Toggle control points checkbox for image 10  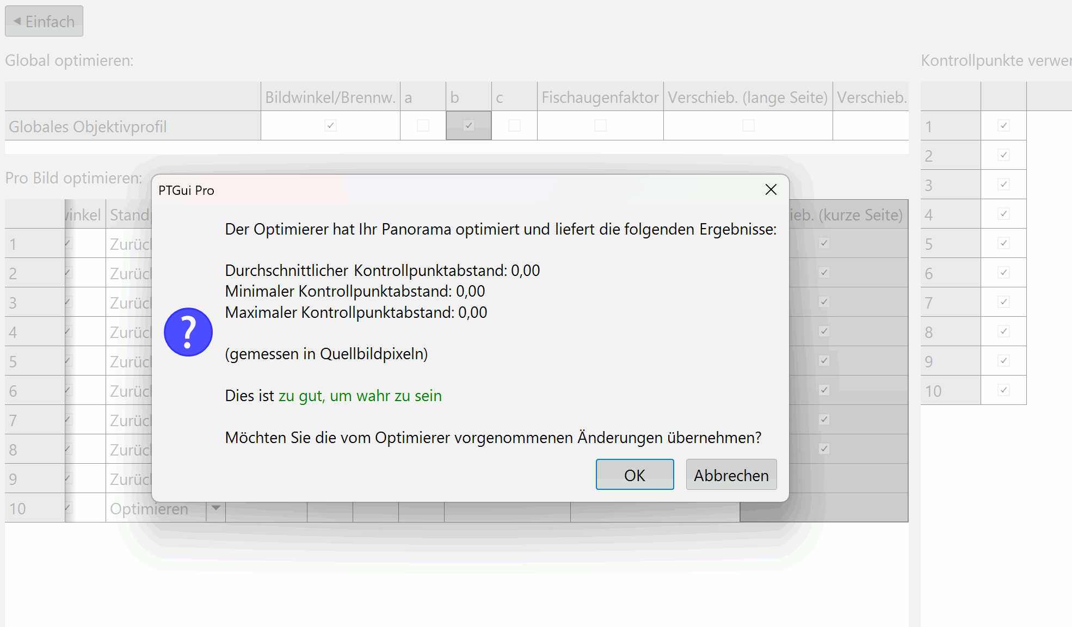(x=1003, y=390)
